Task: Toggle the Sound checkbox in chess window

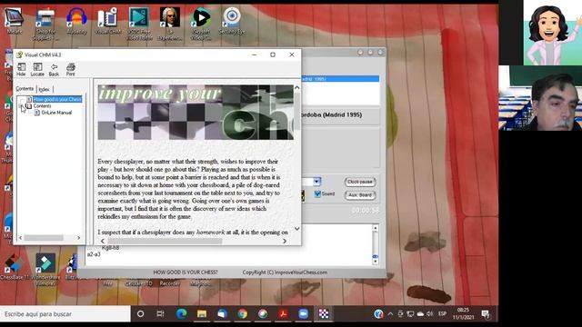Action: pyautogui.click(x=317, y=193)
